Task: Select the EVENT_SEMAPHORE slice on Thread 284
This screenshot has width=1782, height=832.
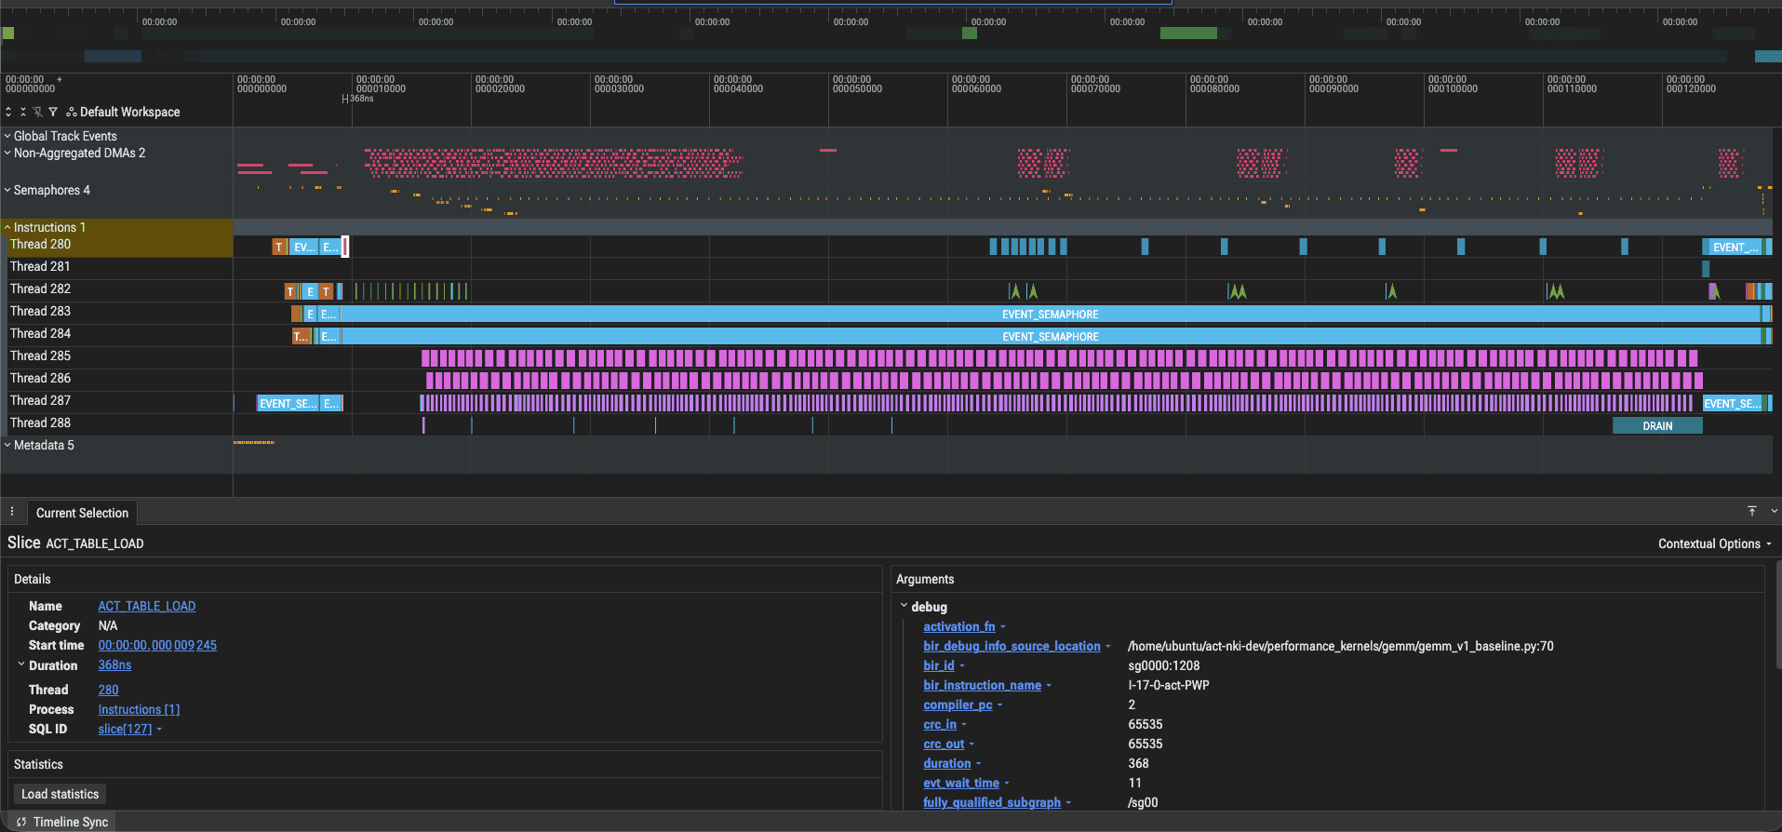Action: coord(1051,337)
